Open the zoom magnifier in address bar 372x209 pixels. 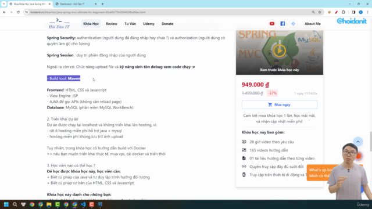click(313, 12)
